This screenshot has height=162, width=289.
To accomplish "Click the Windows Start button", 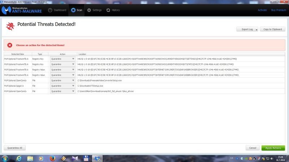I will tap(5, 158).
